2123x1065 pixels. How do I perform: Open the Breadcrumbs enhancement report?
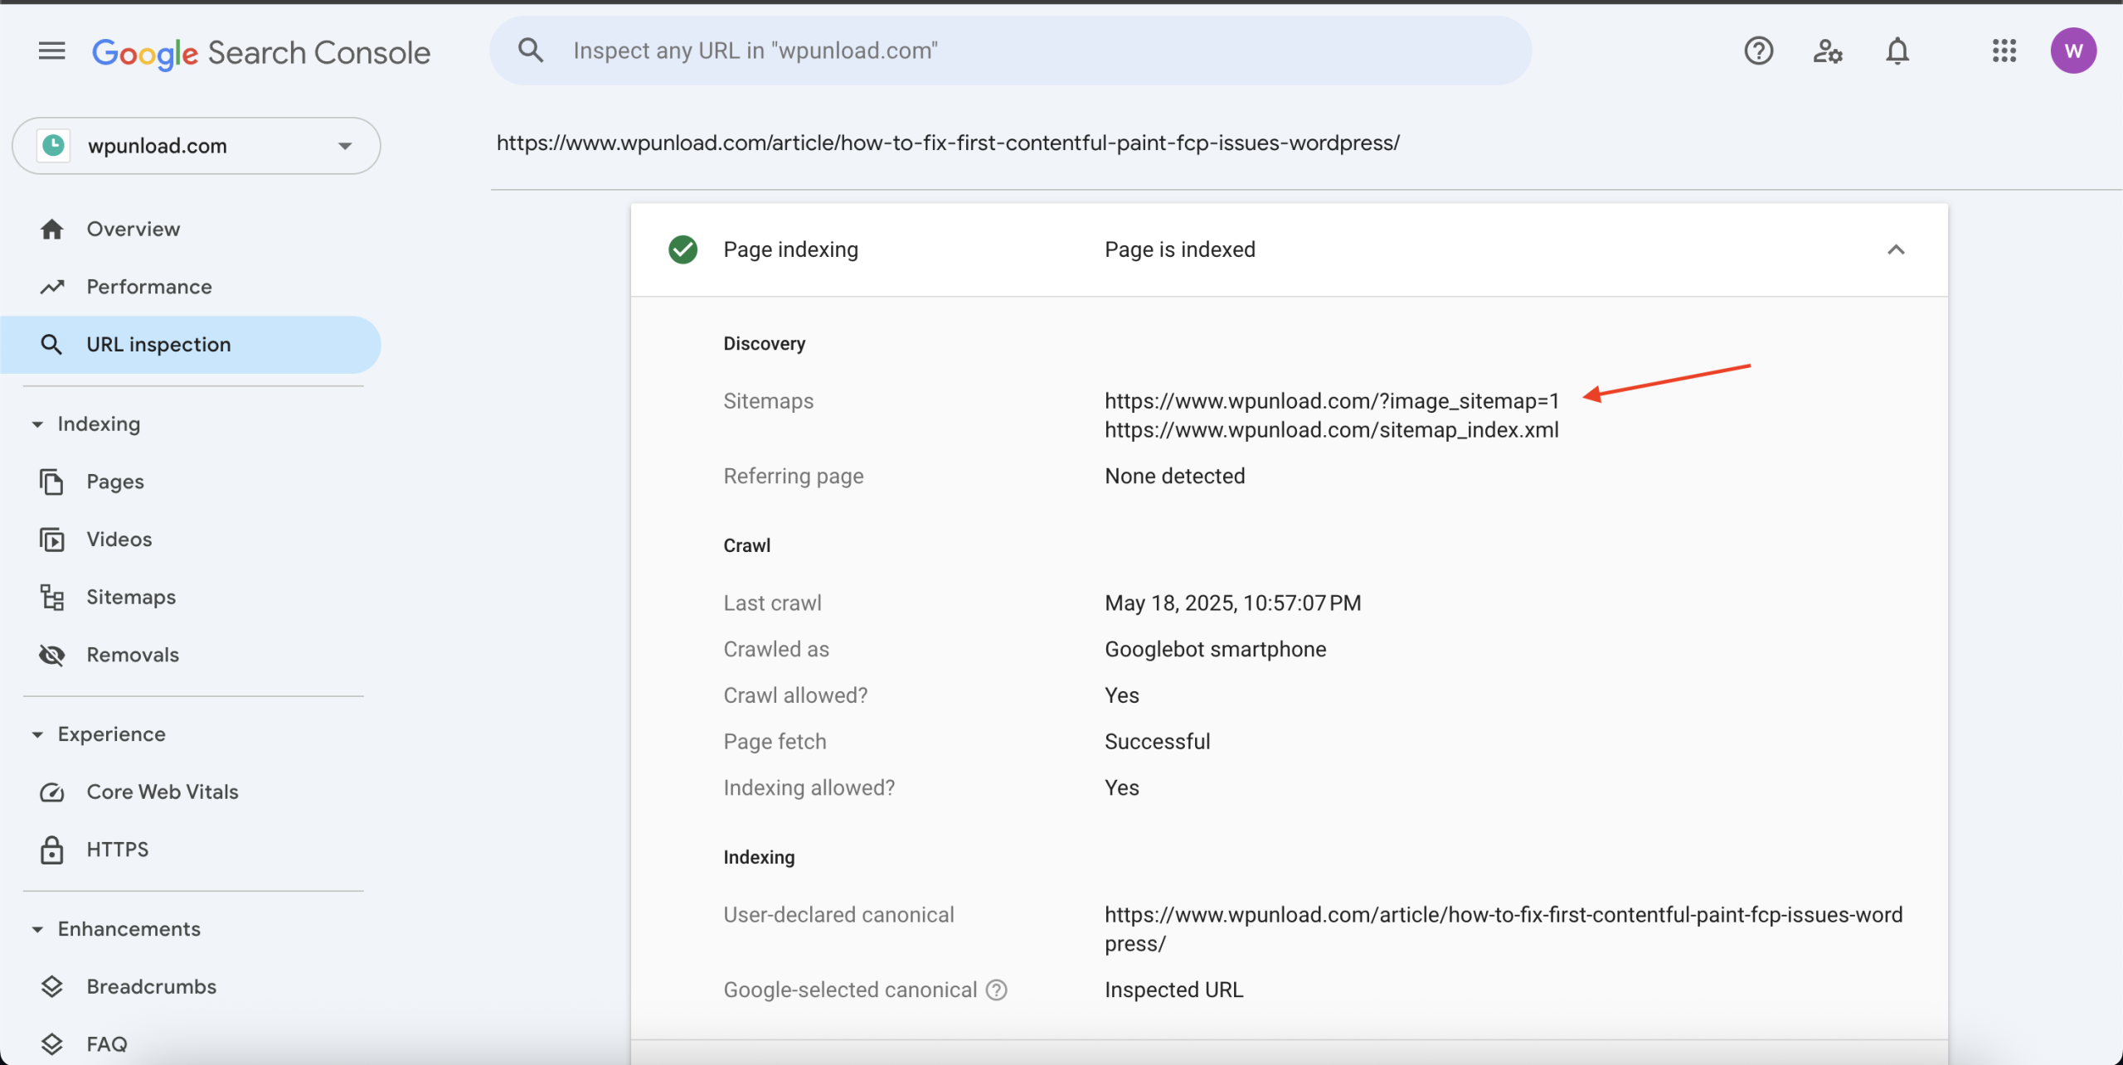(x=191, y=986)
